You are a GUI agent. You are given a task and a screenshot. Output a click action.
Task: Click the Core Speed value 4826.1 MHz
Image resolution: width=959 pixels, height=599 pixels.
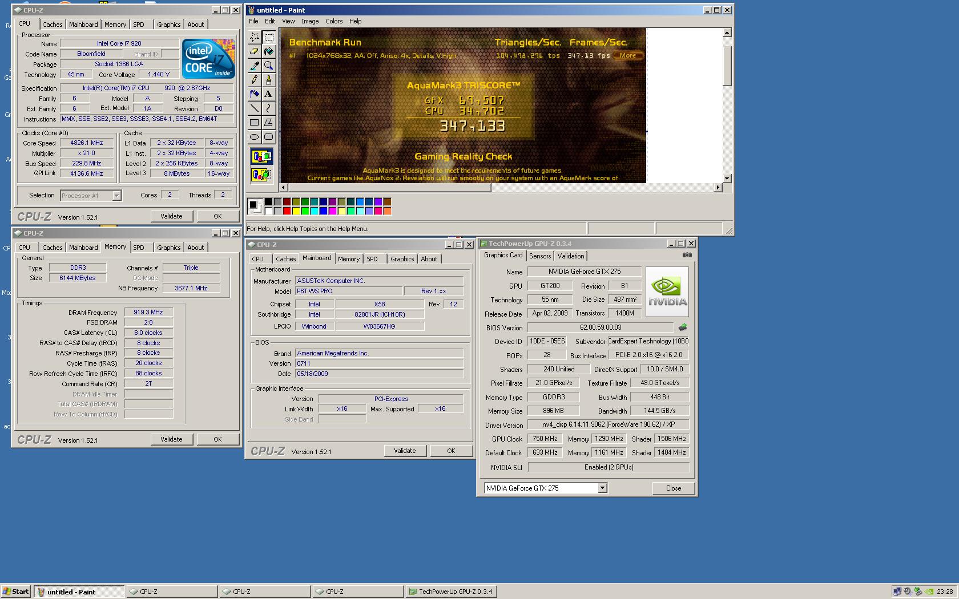[87, 143]
